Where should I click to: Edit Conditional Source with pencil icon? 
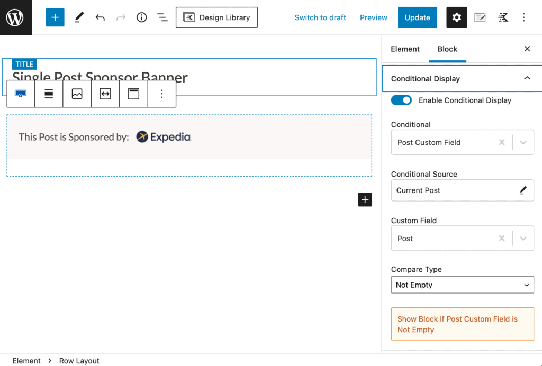(x=523, y=190)
